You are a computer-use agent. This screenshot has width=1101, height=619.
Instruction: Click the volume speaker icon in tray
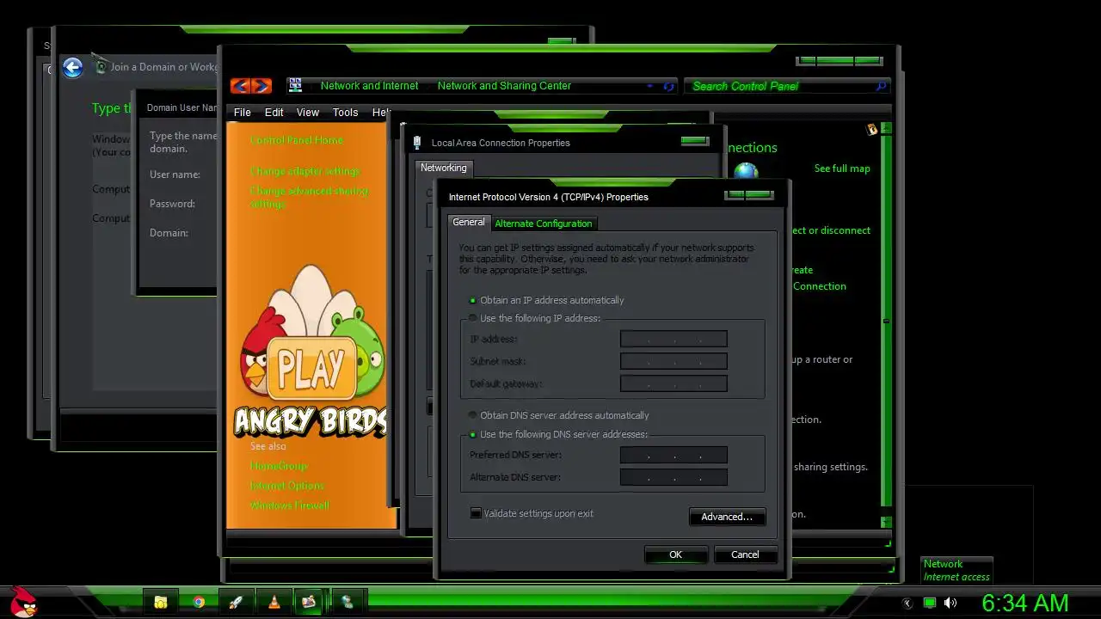point(950,604)
